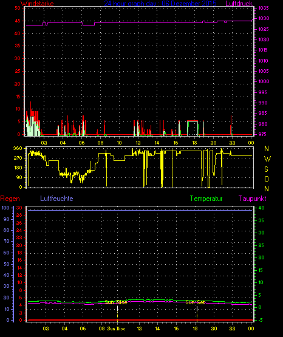Click the 360 wind direction axis value

coord(18,148)
